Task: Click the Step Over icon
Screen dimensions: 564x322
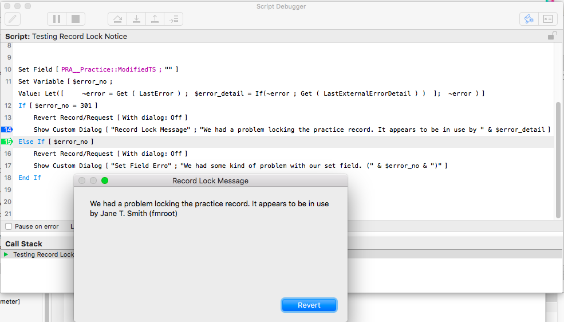Action: pyautogui.click(x=117, y=19)
